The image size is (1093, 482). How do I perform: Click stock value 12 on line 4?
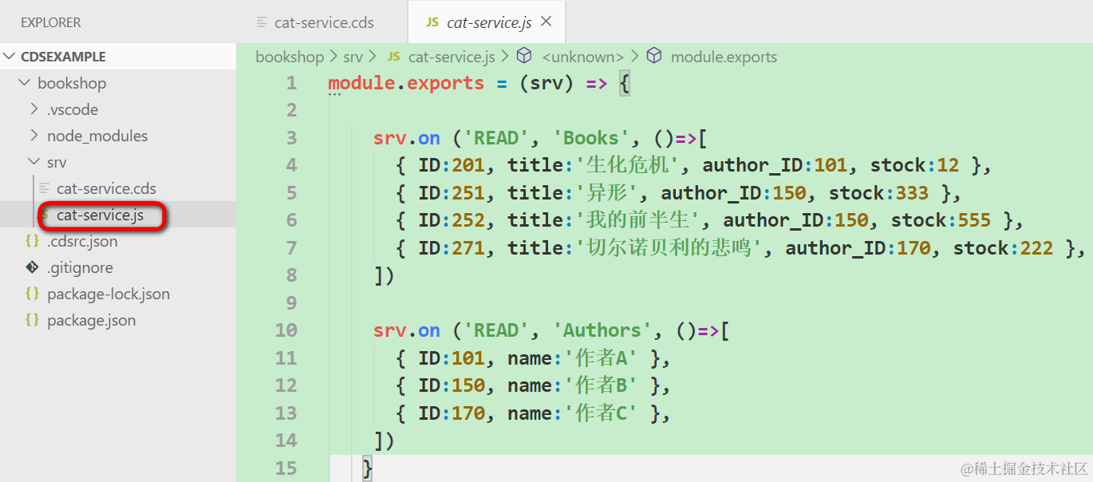[949, 165]
